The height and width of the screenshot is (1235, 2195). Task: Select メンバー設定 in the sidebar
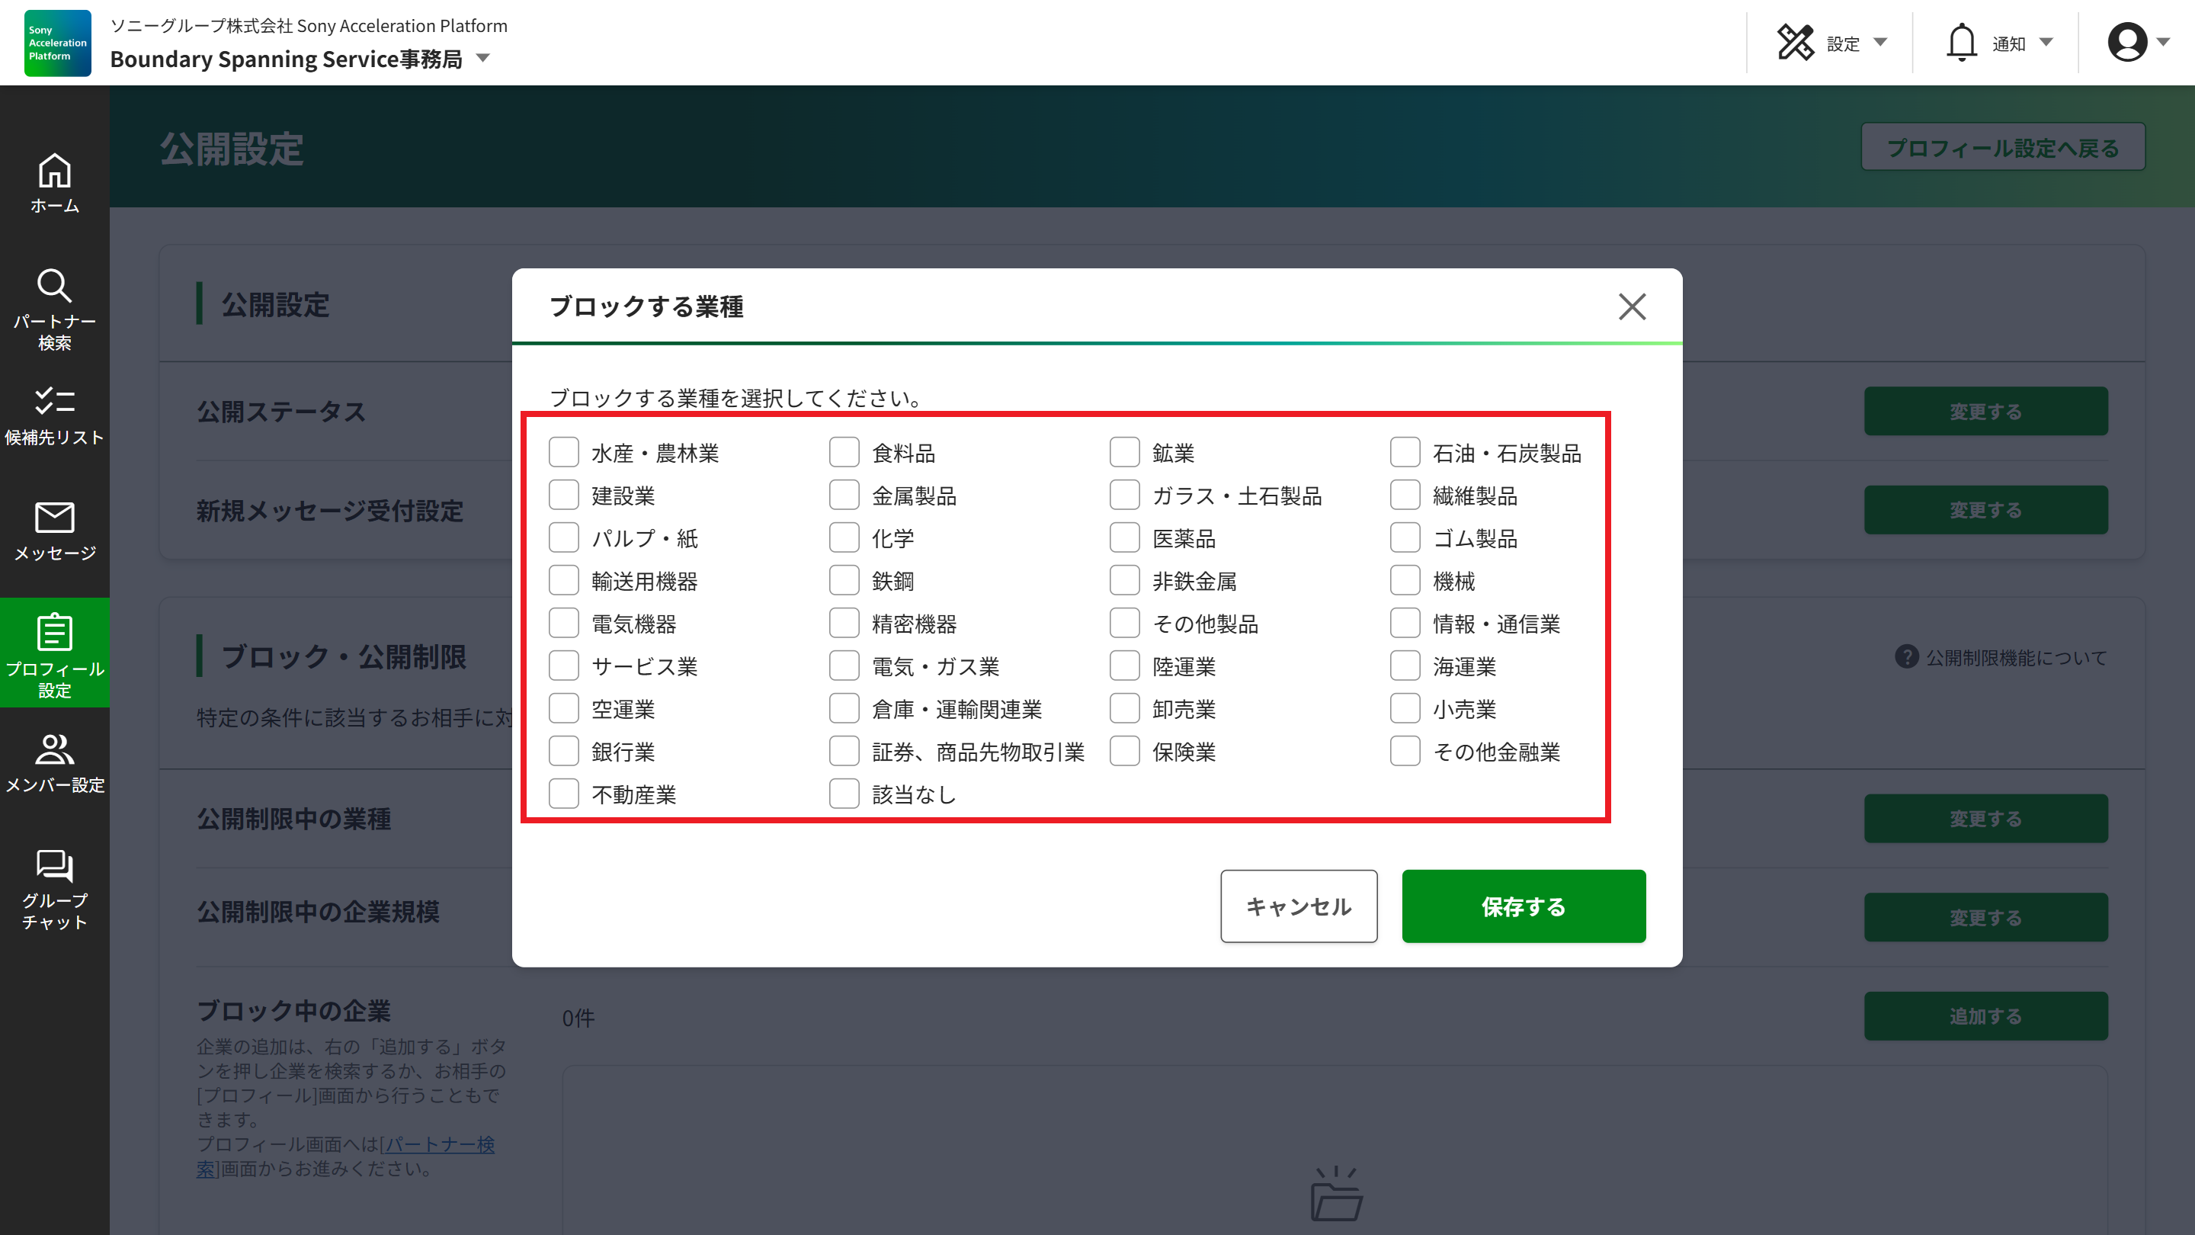coord(55,761)
